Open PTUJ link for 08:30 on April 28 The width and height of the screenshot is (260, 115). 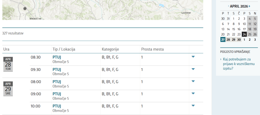coord(57,57)
